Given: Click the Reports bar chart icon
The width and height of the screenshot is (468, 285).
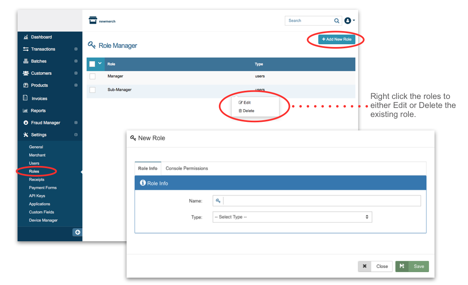Looking at the screenshot, I should tap(25, 111).
